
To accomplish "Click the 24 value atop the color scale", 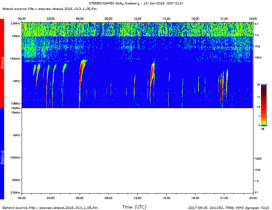I will (x=259, y=84).
